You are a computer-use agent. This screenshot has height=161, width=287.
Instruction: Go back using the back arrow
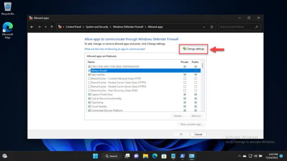(32, 27)
